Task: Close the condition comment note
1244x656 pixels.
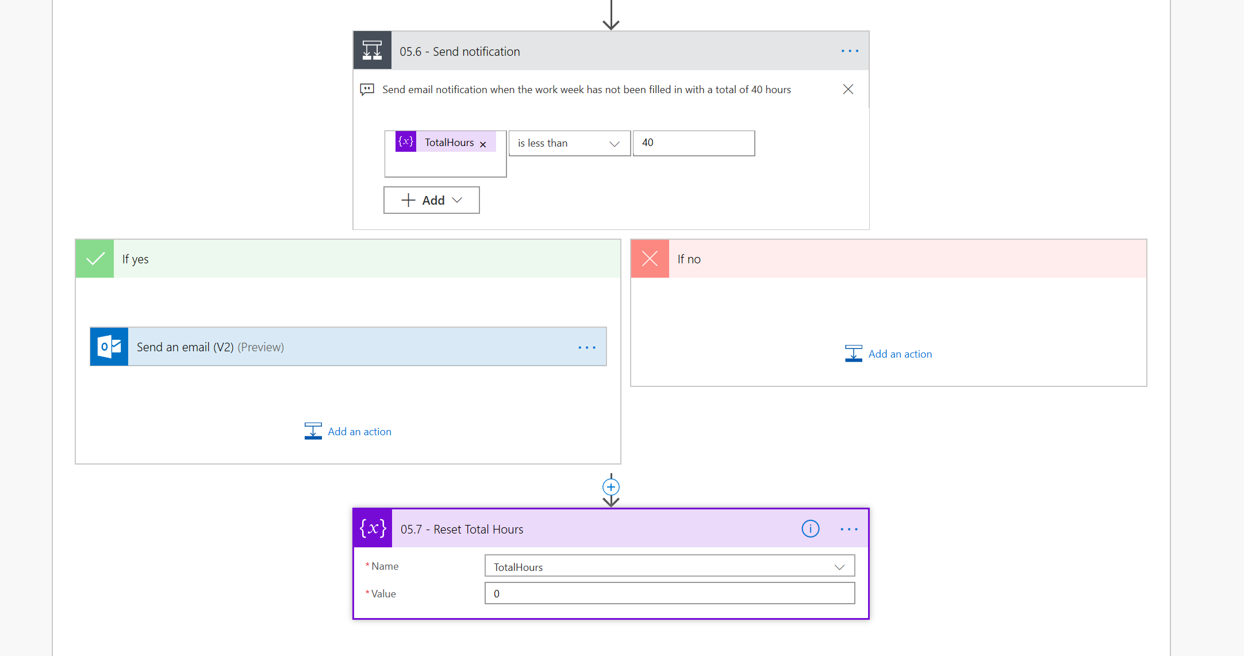Action: (848, 89)
